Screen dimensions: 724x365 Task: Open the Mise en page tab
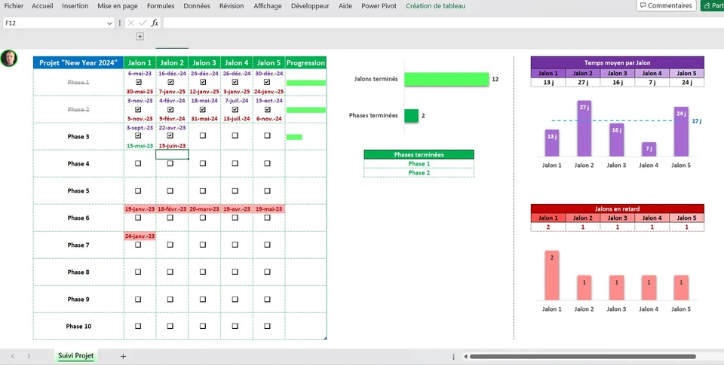click(118, 6)
